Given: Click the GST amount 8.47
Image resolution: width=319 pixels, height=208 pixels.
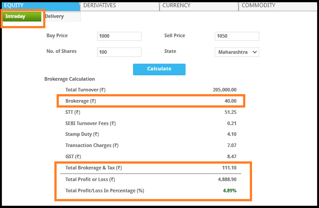Looking at the screenshot, I should (x=231, y=156).
